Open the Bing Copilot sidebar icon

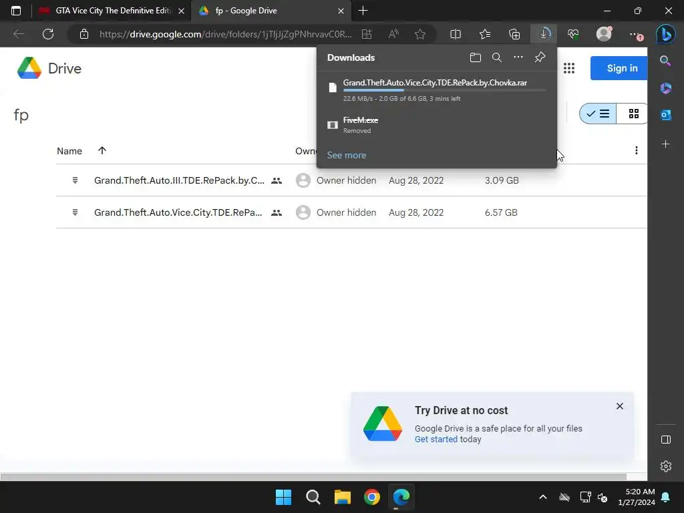coord(666,34)
